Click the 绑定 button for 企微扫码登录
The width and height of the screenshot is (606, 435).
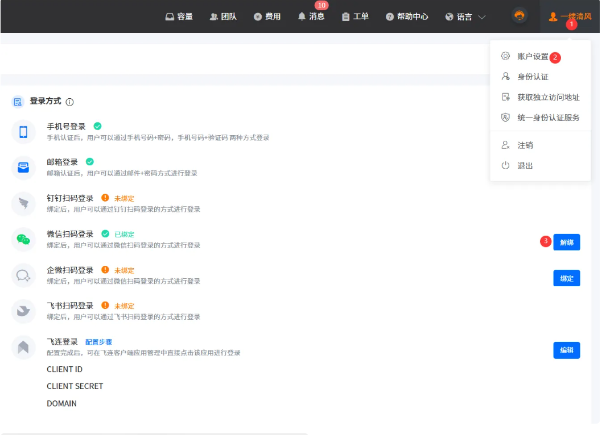[566, 278]
